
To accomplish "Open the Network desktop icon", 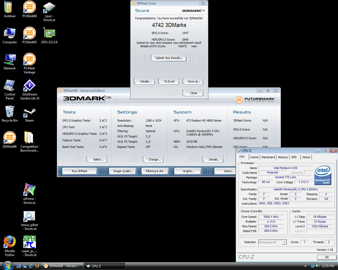I will [10, 61].
